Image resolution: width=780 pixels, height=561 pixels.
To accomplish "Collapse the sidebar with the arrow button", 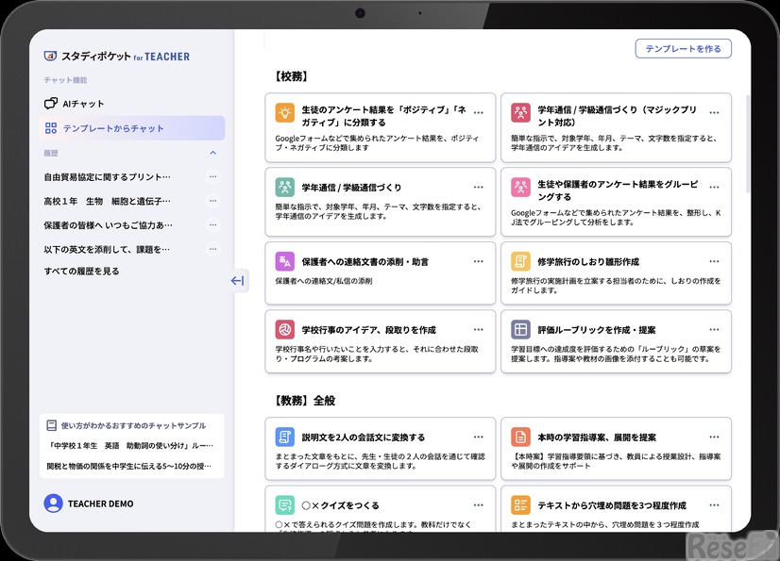I will coord(237,281).
